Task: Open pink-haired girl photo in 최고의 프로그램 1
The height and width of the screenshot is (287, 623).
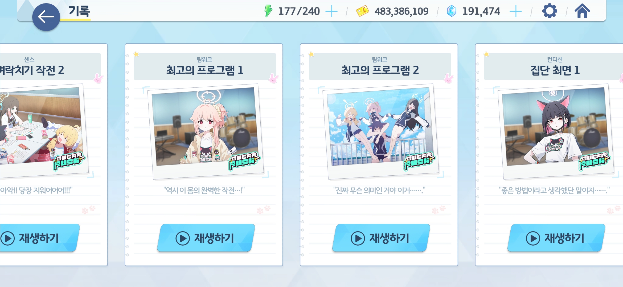Action: [x=206, y=132]
